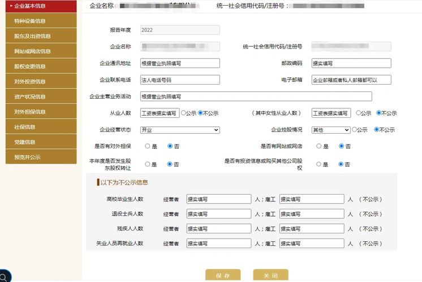Click the 企业主营业务活动 input field
The image size is (422, 282).
point(256,96)
